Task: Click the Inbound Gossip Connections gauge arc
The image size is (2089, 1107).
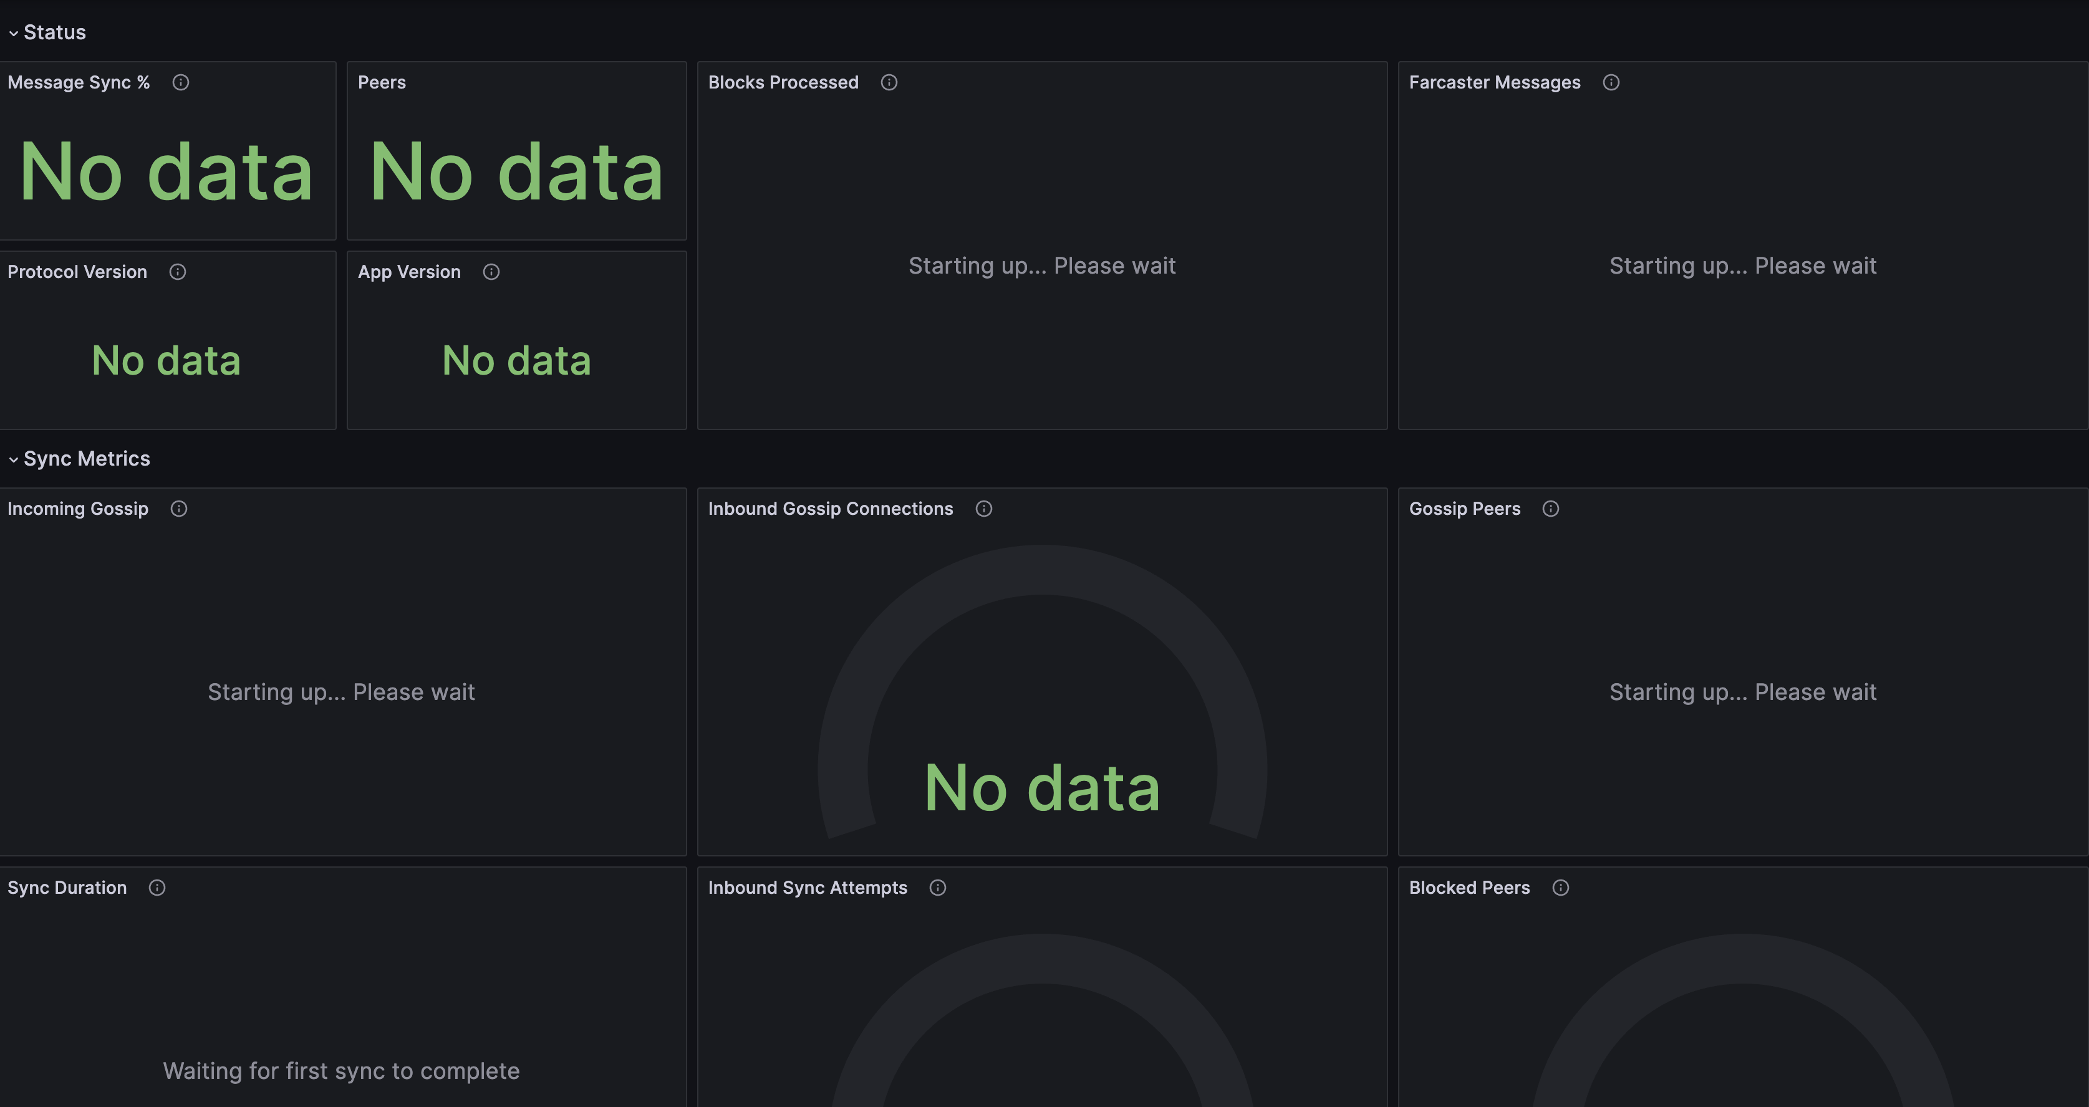Action: 1042,570
